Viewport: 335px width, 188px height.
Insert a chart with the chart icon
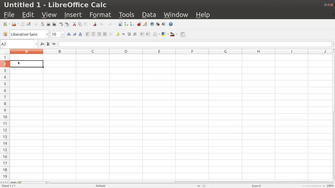pyautogui.click(x=139, y=24)
